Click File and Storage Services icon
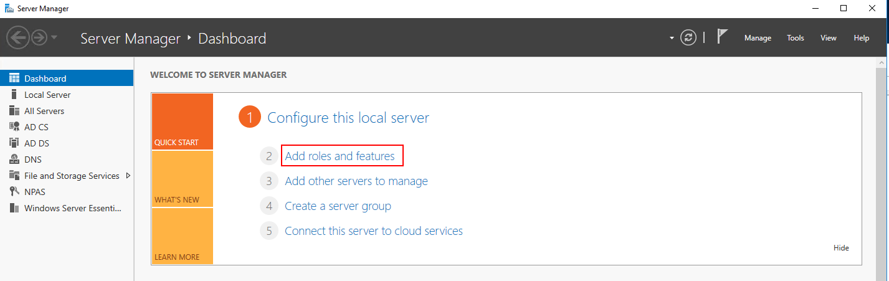The image size is (889, 281). 14,176
